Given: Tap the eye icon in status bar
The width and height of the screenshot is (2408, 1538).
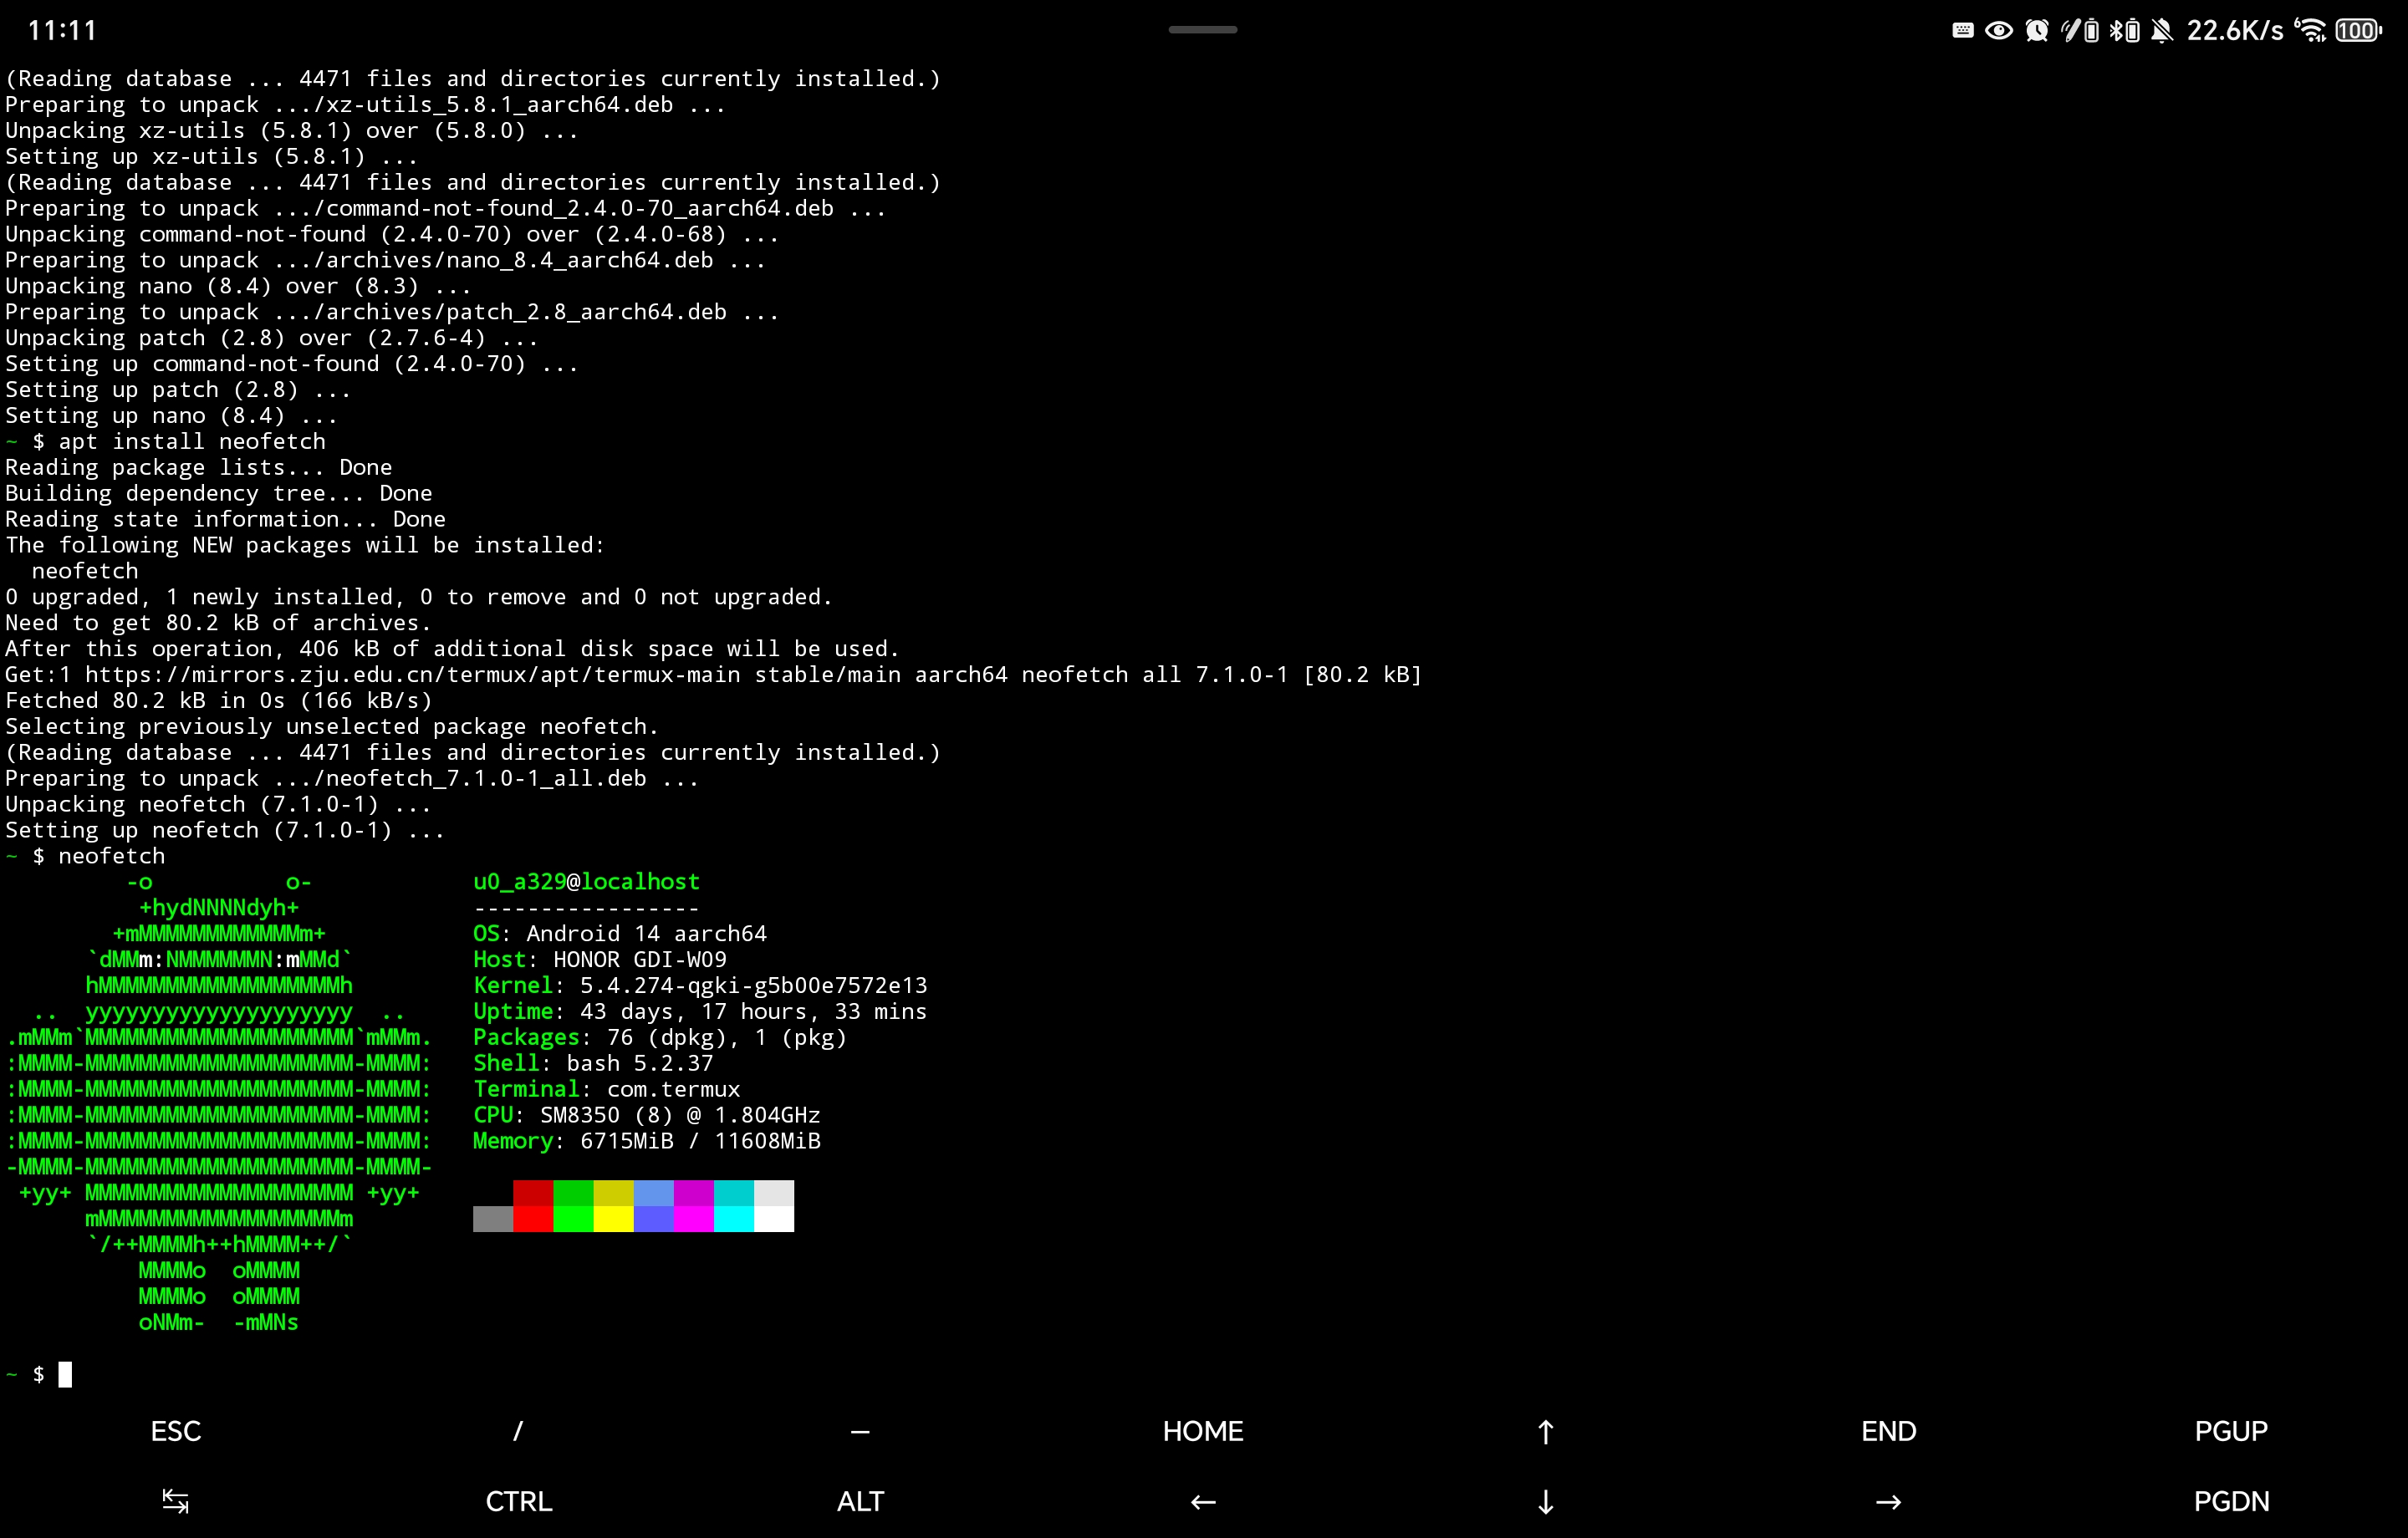Looking at the screenshot, I should tap(1998, 31).
